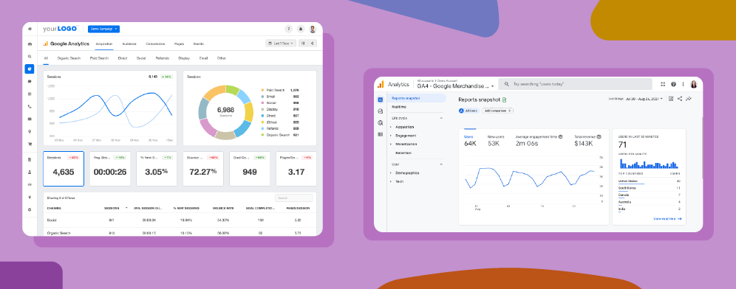Expand the Acquisition item in GA4 sidebar
This screenshot has height=289, width=736.
click(x=404, y=127)
